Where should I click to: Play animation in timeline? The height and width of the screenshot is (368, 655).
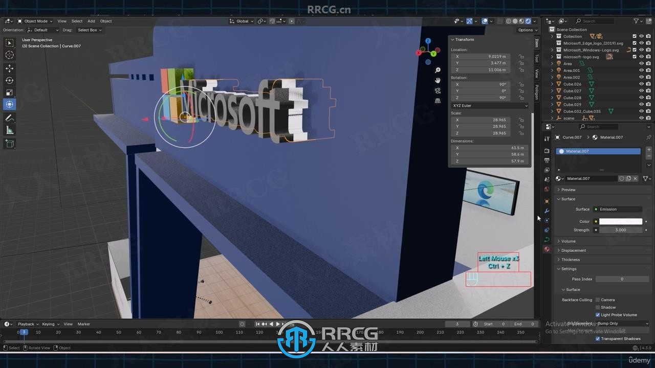click(x=278, y=324)
